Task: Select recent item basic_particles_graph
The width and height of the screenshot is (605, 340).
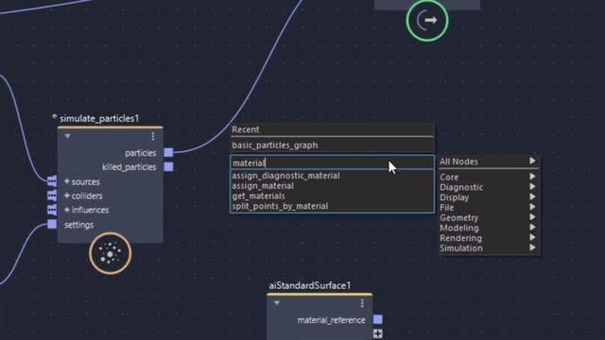Action: [x=332, y=145]
